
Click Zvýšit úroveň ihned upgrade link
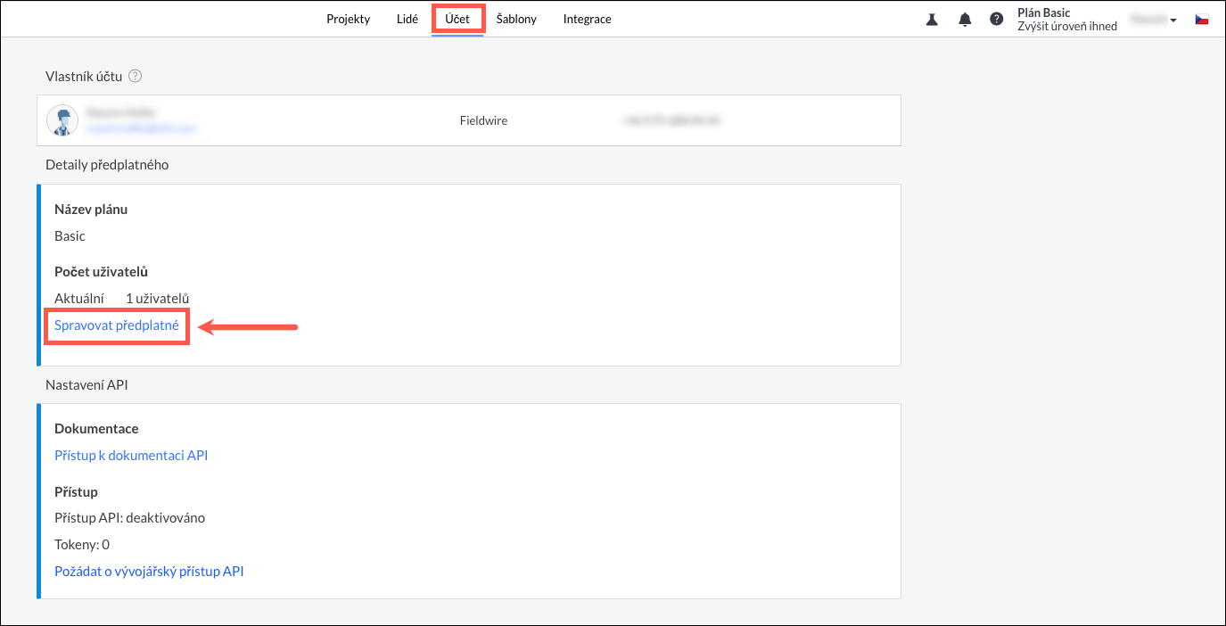(1067, 27)
